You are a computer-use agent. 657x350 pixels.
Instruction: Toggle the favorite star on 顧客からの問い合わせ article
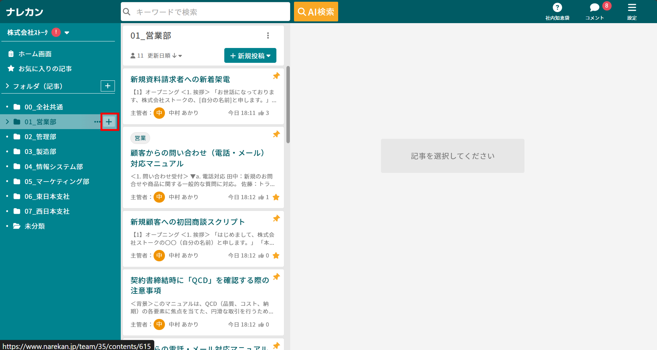click(276, 197)
